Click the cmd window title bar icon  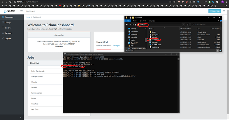65,54
